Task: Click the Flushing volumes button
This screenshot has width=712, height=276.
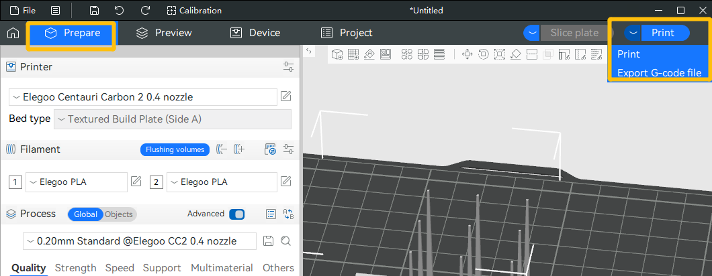Action: coord(175,149)
